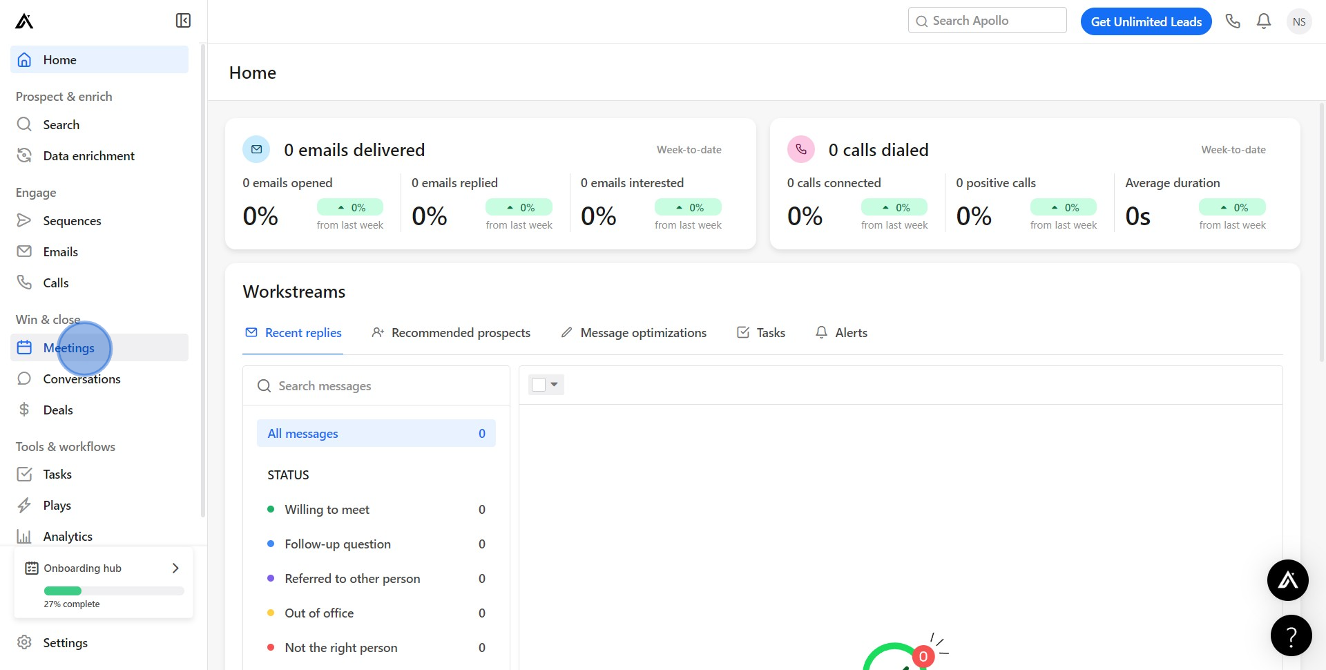Click the calls dialed pink phone badge

point(801,149)
